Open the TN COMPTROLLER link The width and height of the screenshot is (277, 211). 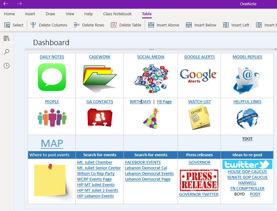click(x=247, y=189)
